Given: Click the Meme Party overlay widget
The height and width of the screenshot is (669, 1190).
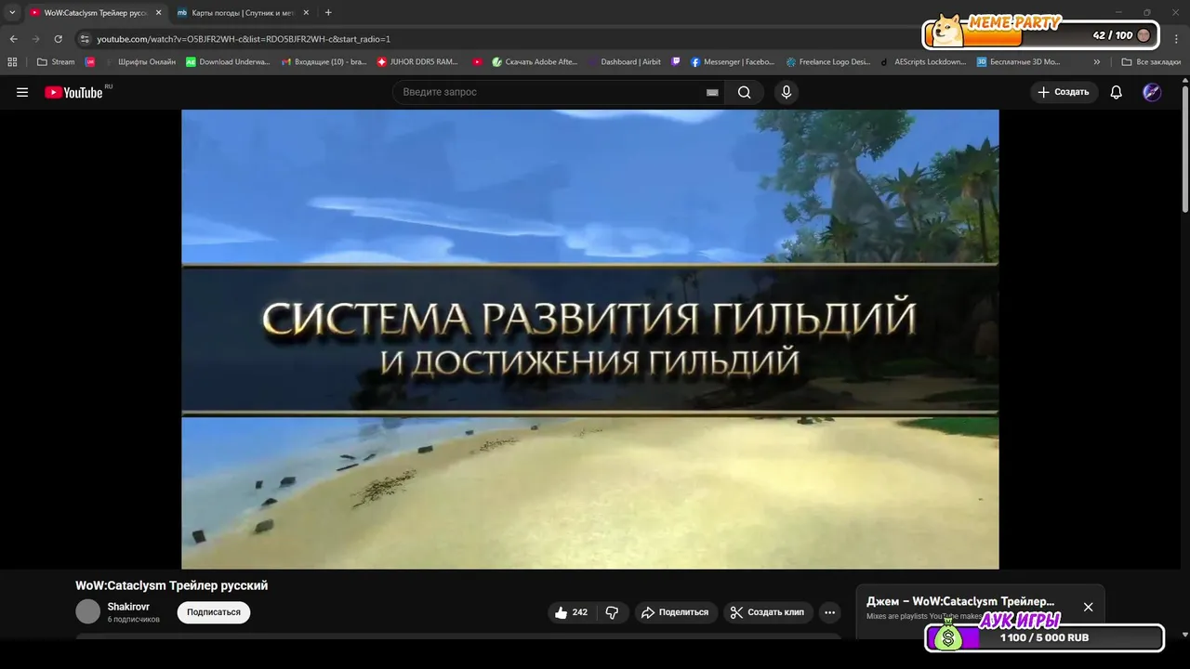Looking at the screenshot, I should [1042, 33].
